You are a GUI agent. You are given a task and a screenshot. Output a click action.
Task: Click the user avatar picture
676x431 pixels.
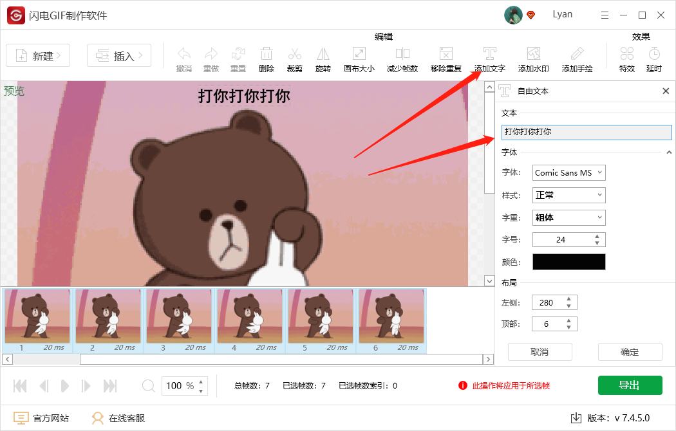click(513, 15)
